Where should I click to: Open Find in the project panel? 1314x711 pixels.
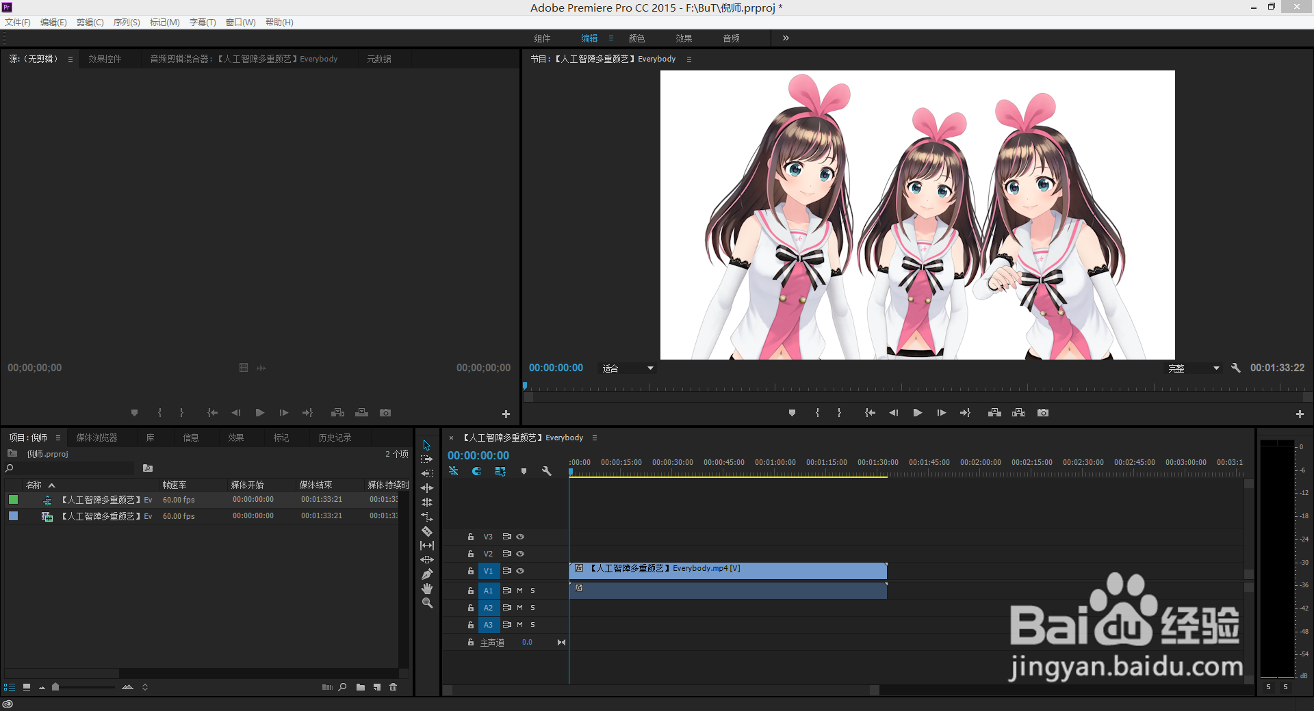pyautogui.click(x=342, y=687)
